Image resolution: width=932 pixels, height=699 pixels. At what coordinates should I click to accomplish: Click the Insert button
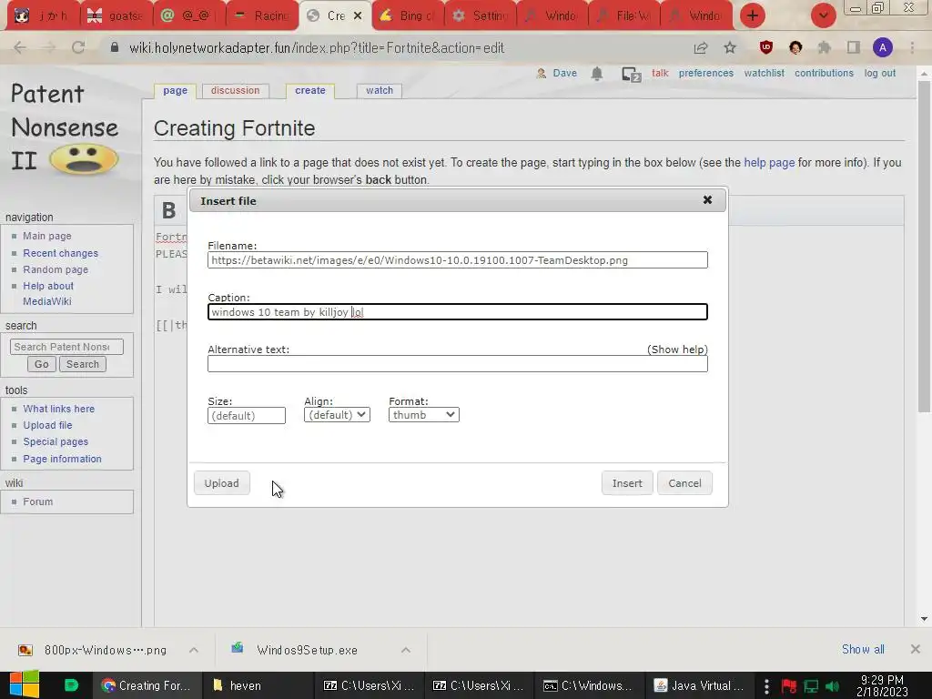click(x=627, y=483)
